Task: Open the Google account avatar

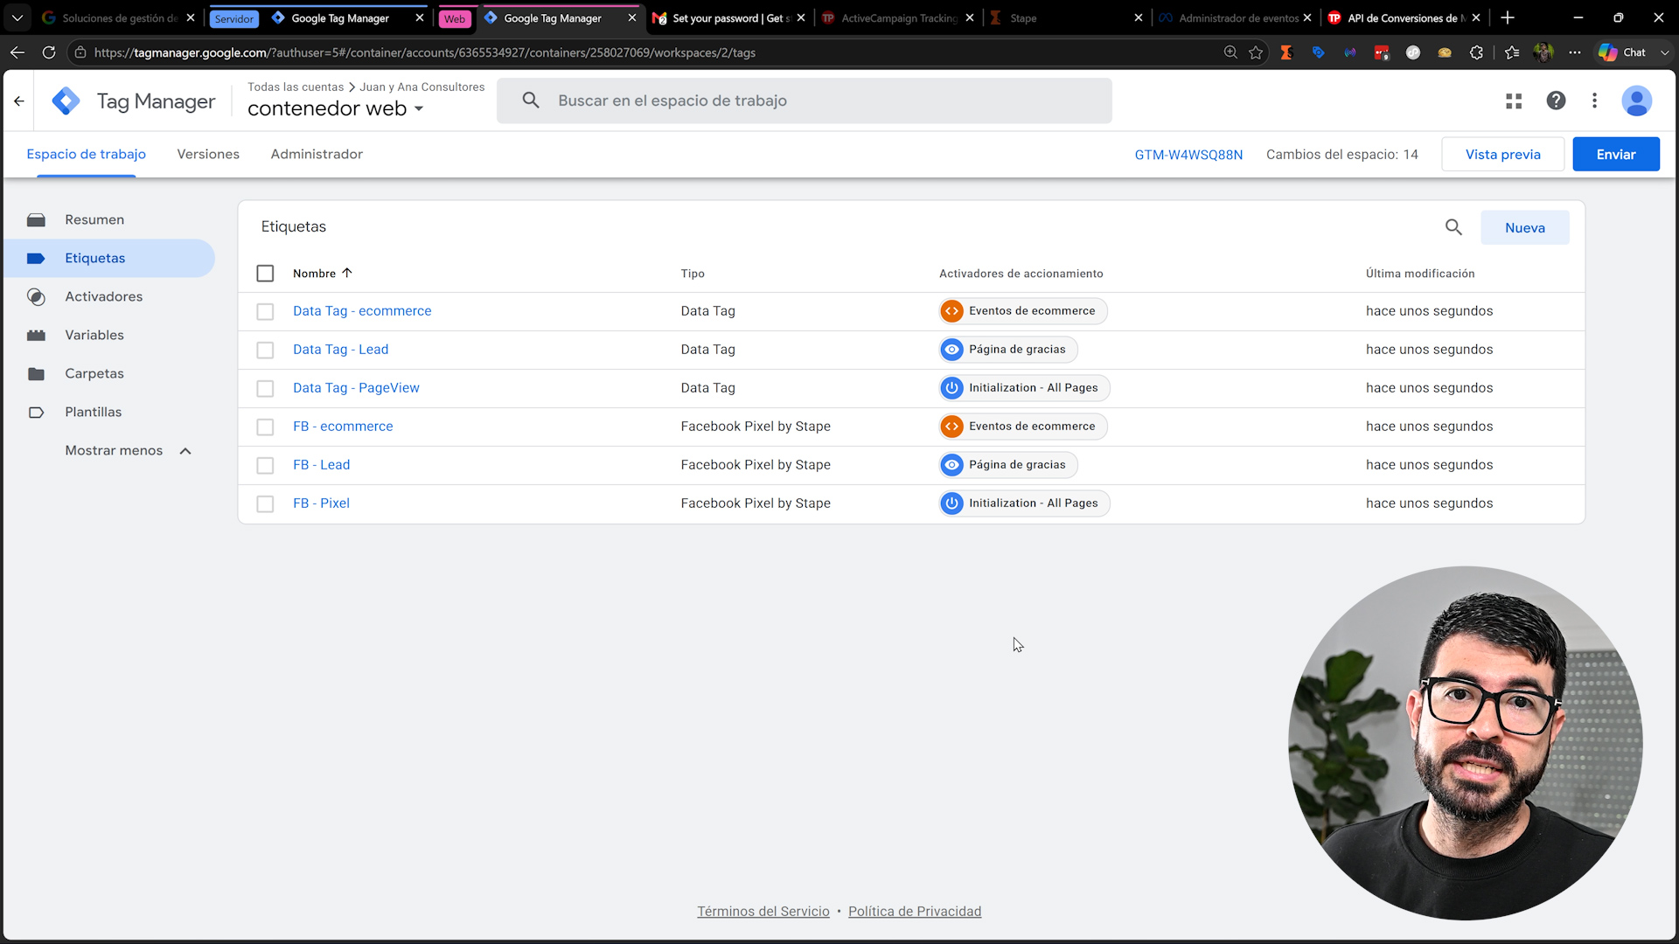Action: (x=1636, y=101)
